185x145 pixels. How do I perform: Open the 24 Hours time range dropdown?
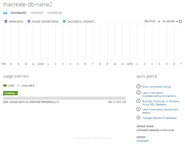[170, 21]
